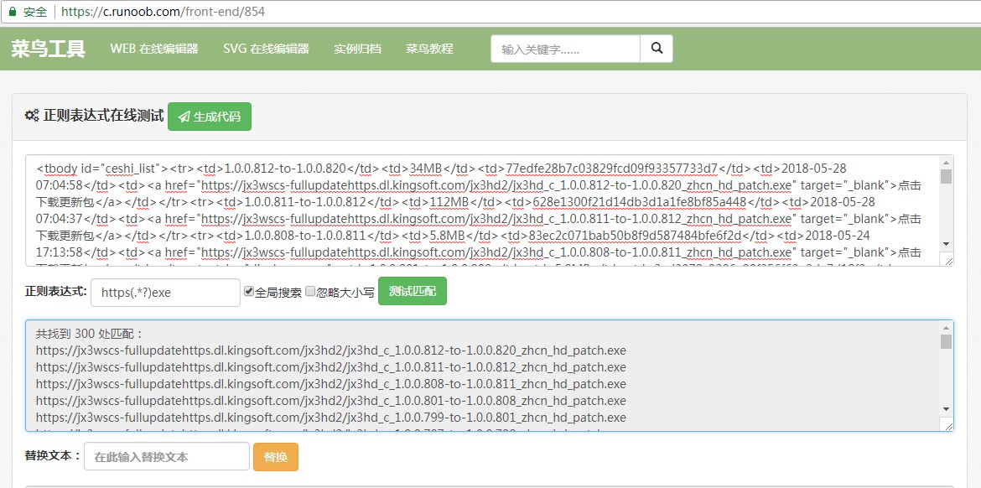Focus the 正则表达式 pattern input field
The width and height of the screenshot is (981, 488).
(x=166, y=292)
